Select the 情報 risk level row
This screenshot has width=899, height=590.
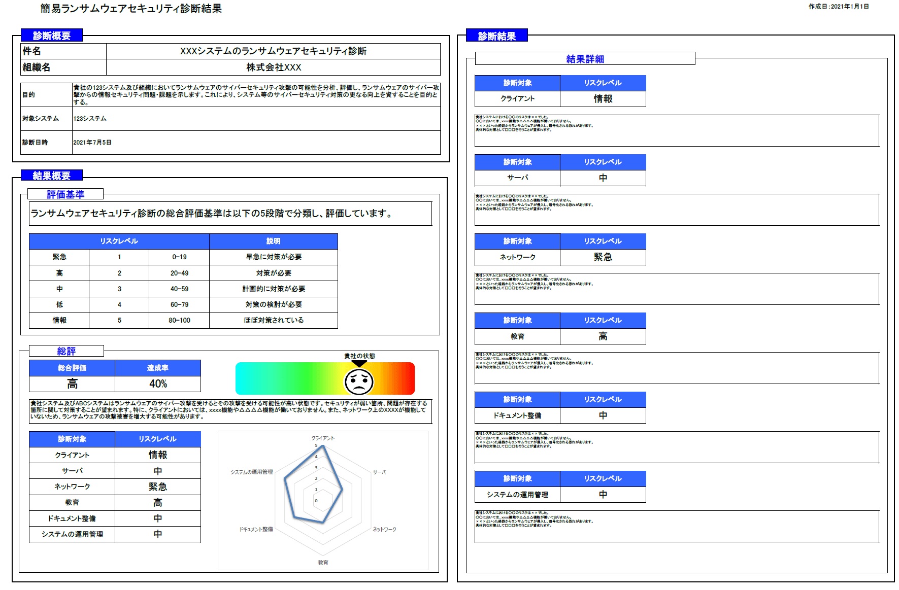(x=61, y=320)
